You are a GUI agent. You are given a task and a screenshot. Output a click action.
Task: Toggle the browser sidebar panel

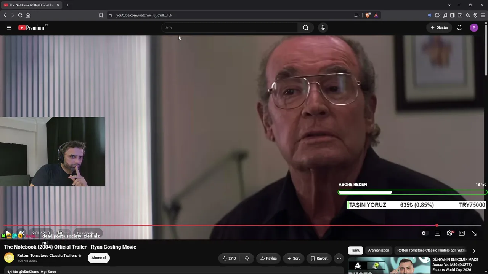[452, 15]
